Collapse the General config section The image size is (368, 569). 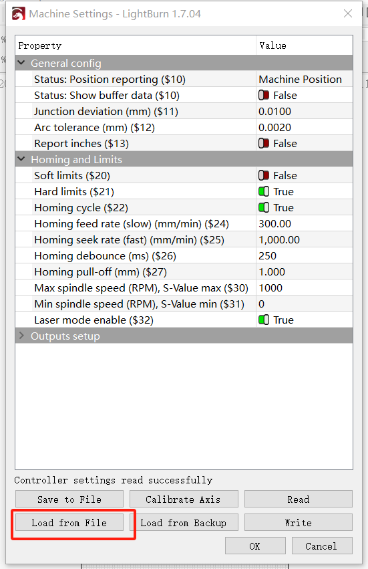pos(21,63)
